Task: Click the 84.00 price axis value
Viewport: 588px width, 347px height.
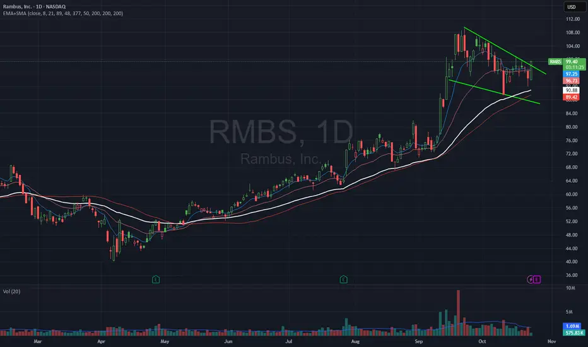Action: (572, 114)
